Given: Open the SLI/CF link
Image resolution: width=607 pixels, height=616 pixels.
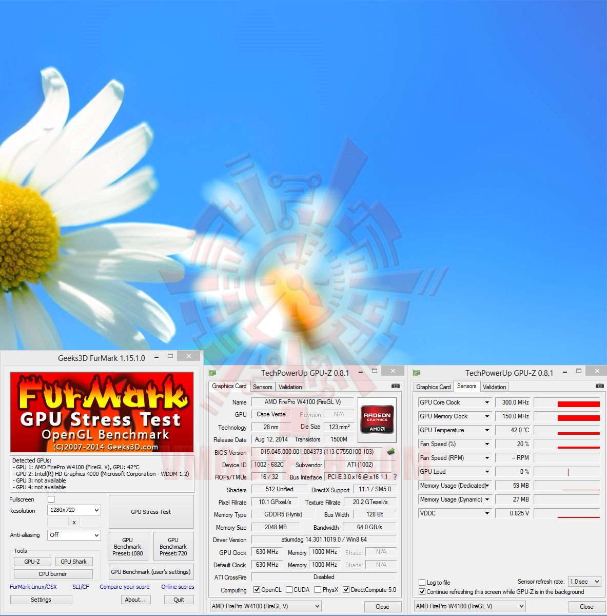Looking at the screenshot, I should pos(81,587).
